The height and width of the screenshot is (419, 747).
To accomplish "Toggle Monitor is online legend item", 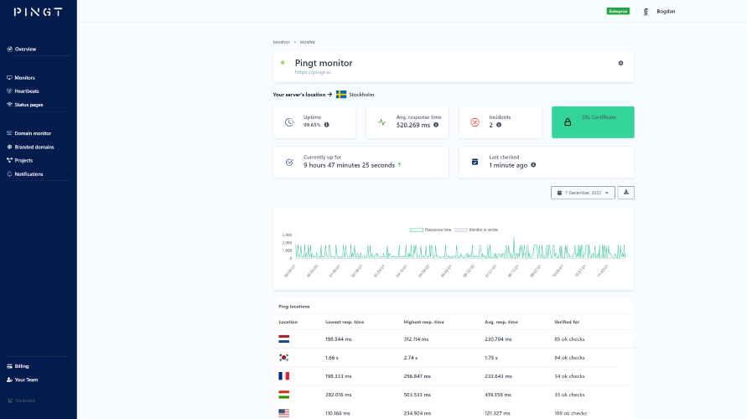I will (x=476, y=230).
